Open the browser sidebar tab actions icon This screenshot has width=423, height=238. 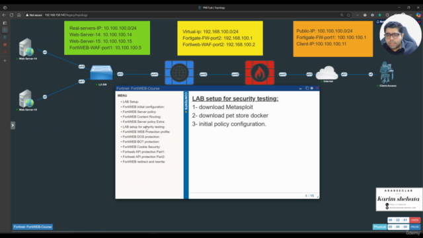coord(5,23)
